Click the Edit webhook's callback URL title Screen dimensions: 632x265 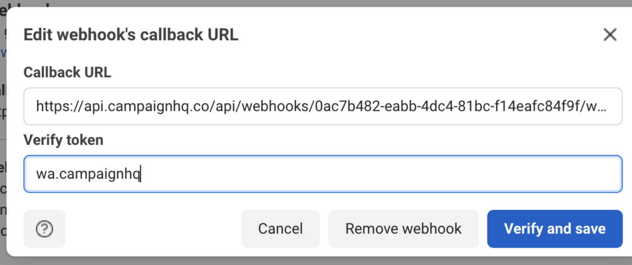click(x=131, y=34)
